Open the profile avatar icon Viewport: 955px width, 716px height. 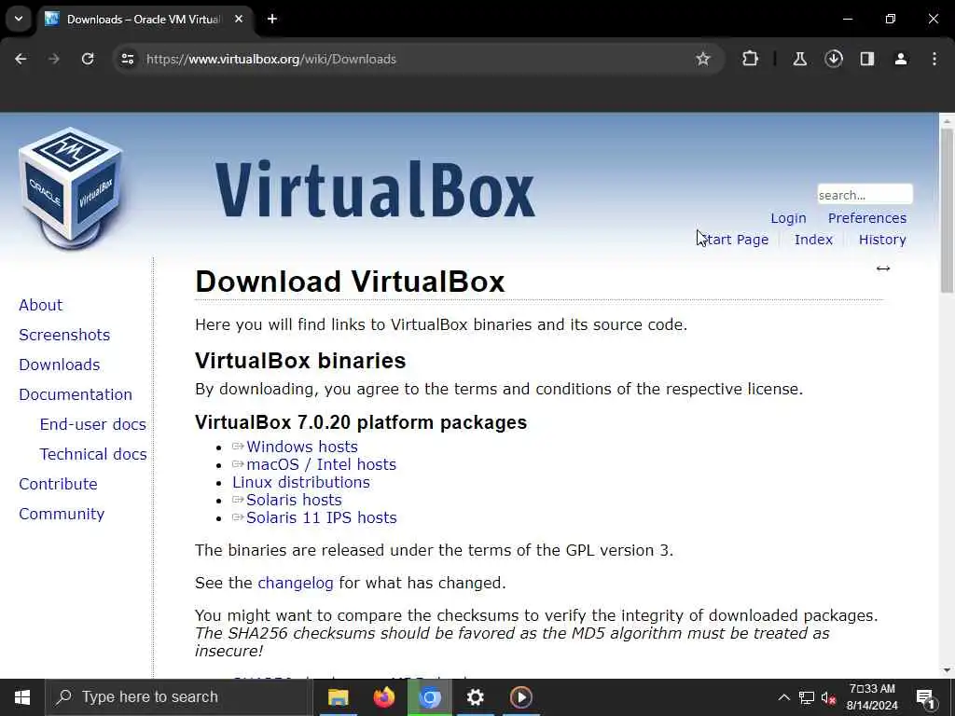[x=901, y=59]
